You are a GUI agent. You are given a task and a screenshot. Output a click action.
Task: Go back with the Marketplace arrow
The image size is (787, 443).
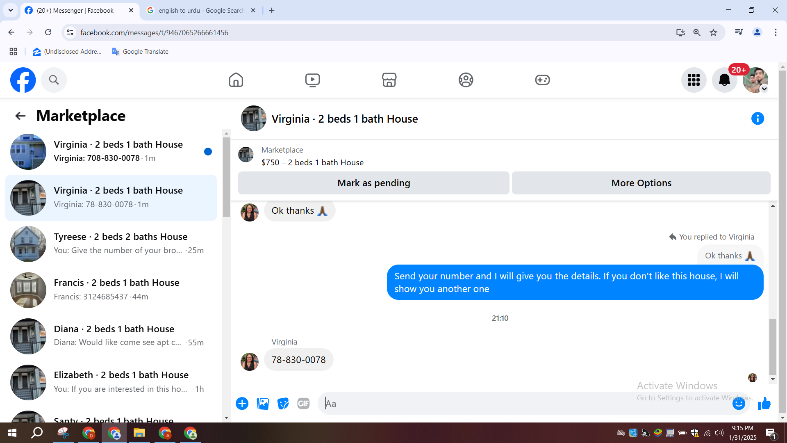tap(20, 116)
